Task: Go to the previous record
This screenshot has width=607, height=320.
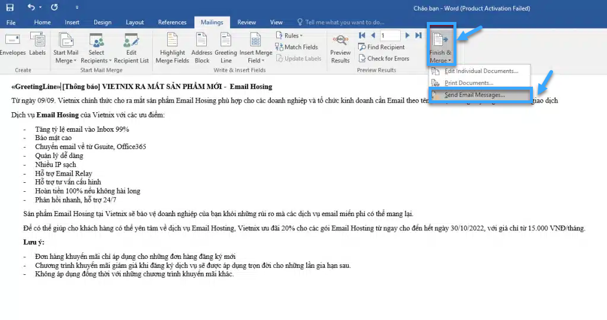Action: [x=373, y=35]
